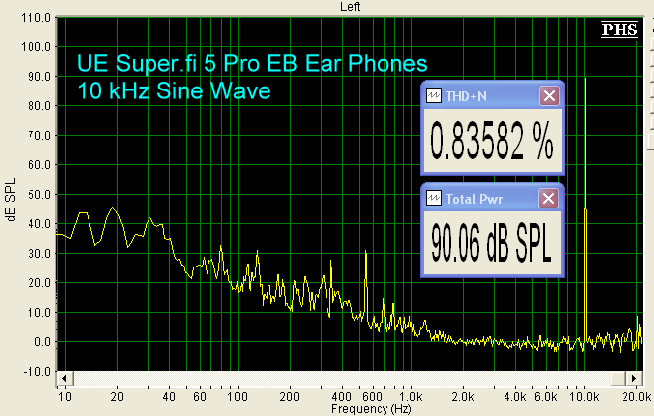The height and width of the screenshot is (416, 654).
Task: Click the left scroll arrow of frequency scrollbar
Action: [x=62, y=378]
